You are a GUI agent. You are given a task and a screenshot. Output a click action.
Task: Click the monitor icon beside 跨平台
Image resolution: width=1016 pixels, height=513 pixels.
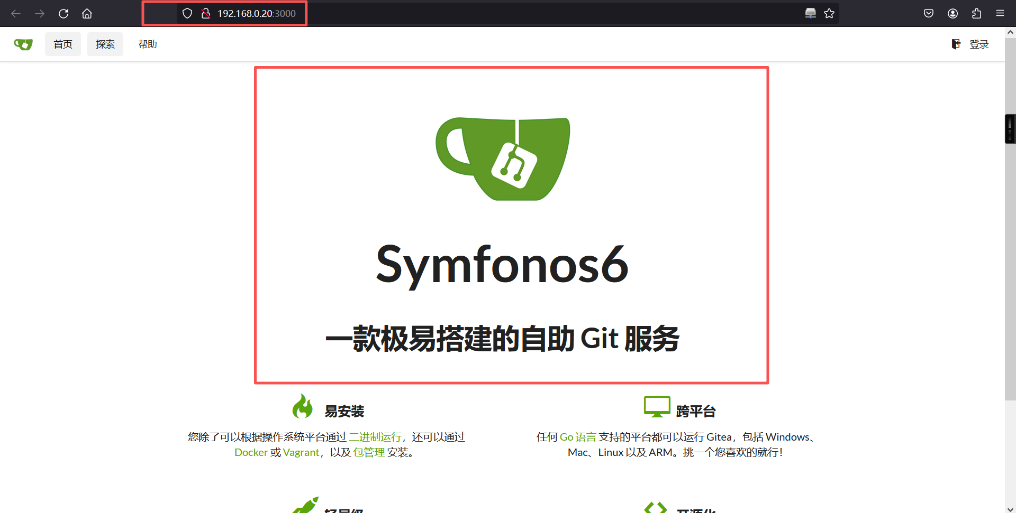tap(657, 407)
